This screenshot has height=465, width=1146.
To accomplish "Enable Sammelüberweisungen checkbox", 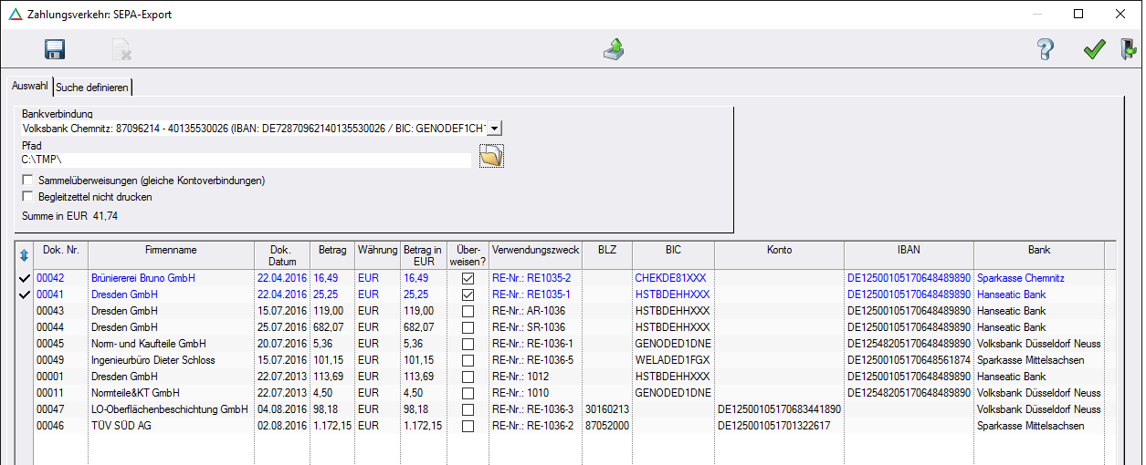I will (28, 181).
